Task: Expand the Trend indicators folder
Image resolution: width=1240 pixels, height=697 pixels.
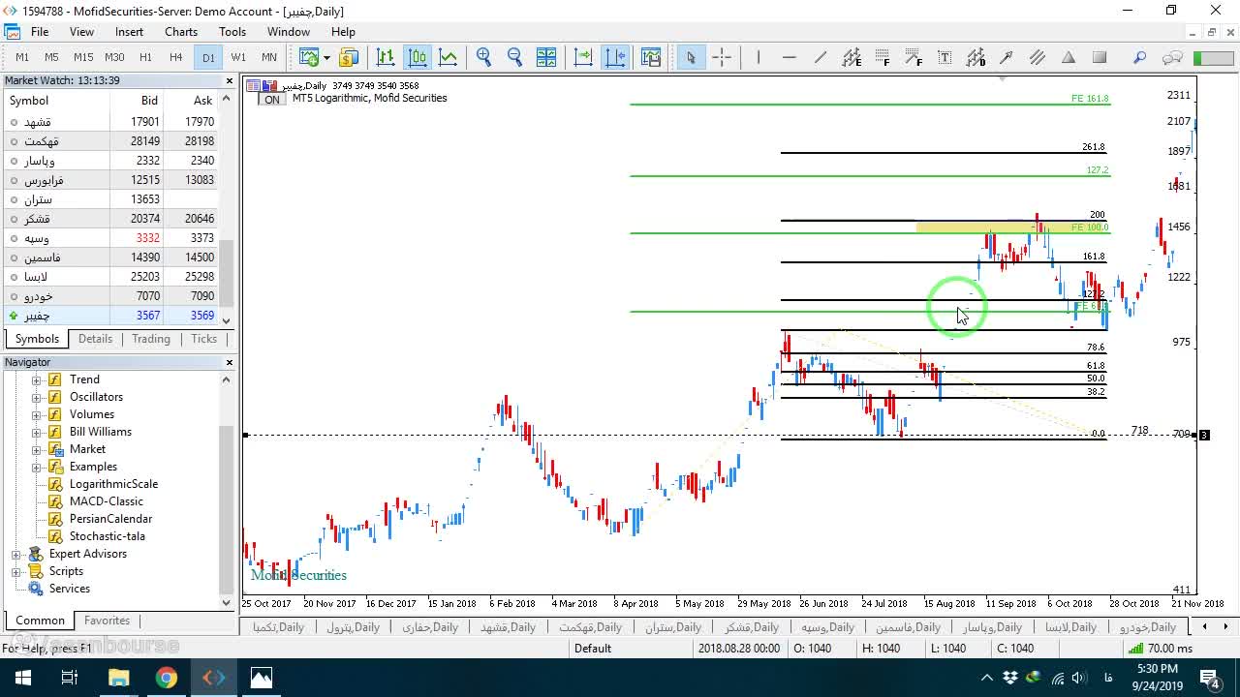Action: [x=36, y=379]
